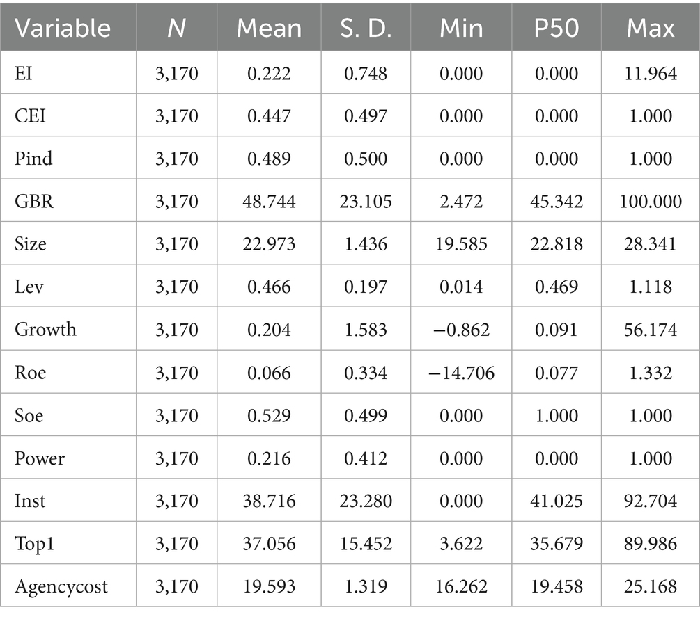
Task: Click the GBR variable name cell
Action: click(33, 202)
